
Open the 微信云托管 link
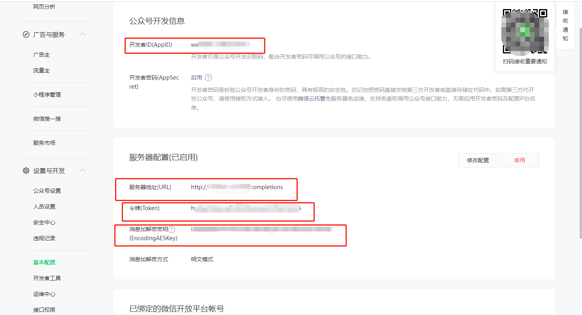click(x=312, y=99)
